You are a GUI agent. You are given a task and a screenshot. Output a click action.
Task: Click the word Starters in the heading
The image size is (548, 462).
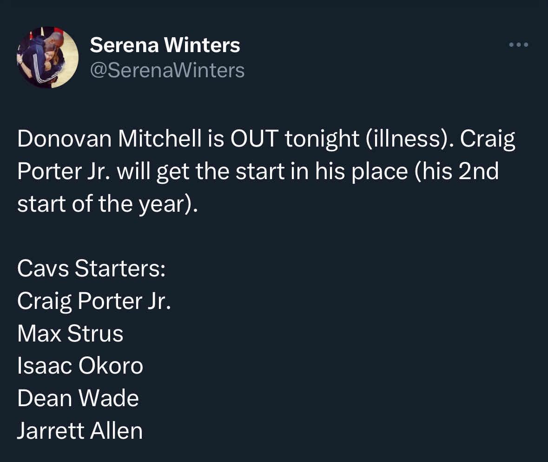[119, 269]
